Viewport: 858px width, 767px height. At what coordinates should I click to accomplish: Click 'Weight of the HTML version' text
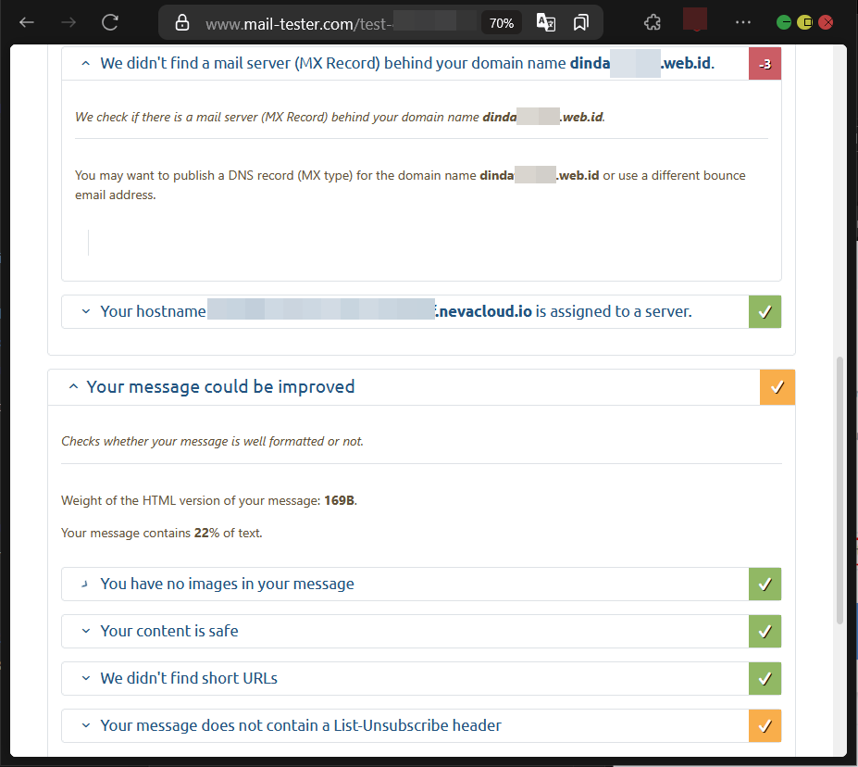click(209, 500)
